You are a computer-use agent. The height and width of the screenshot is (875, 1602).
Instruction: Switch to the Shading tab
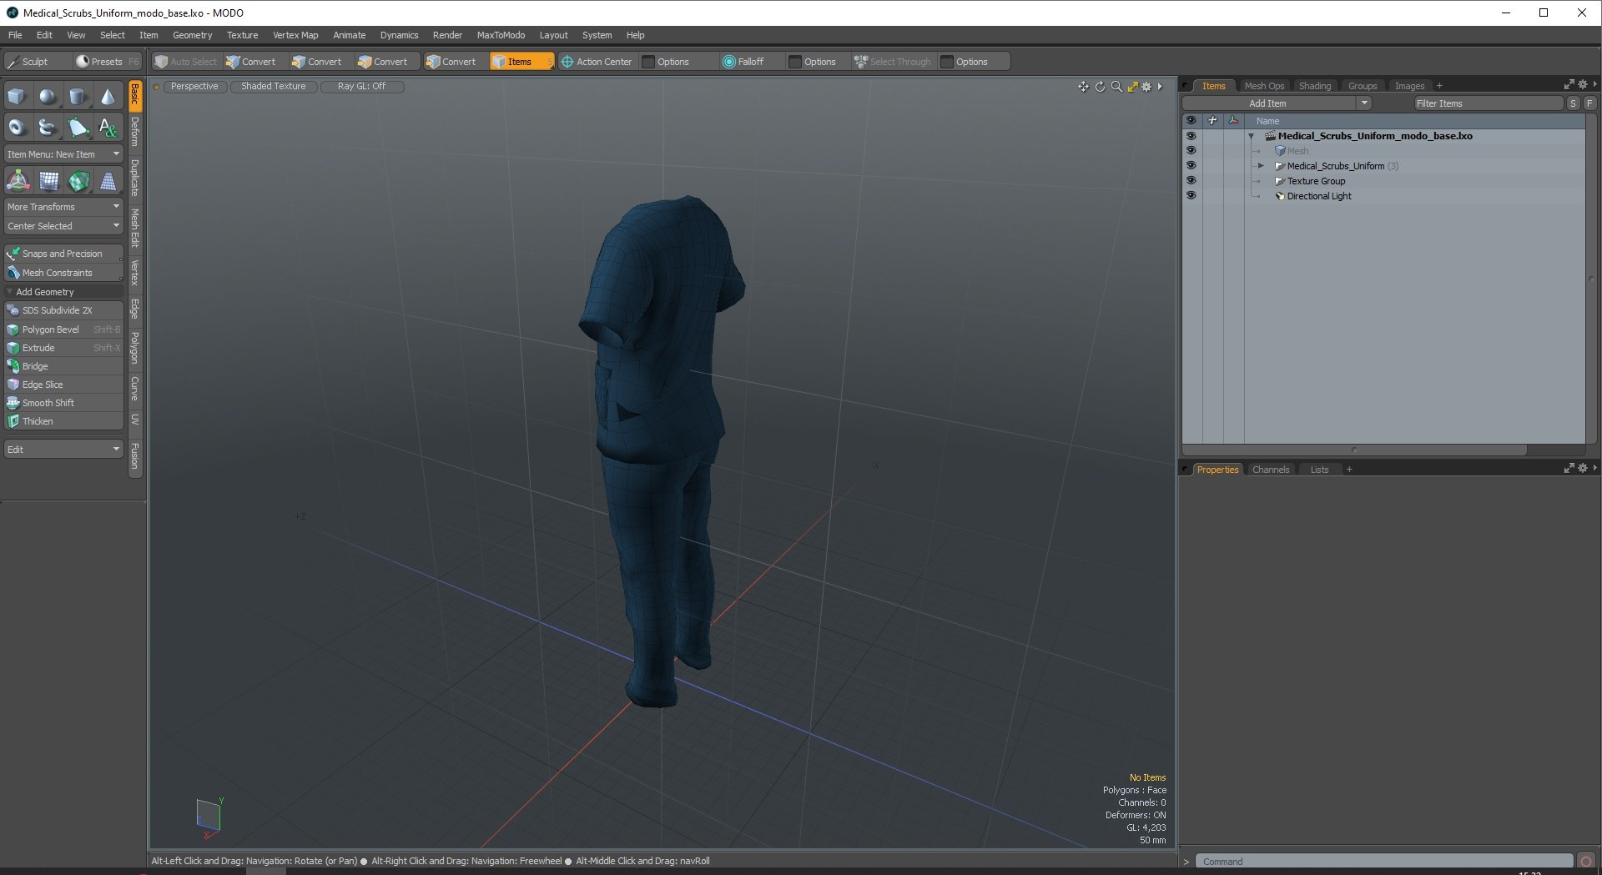click(x=1315, y=86)
